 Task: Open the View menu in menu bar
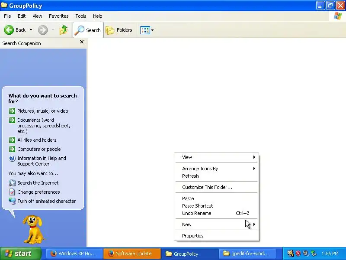tap(37, 16)
